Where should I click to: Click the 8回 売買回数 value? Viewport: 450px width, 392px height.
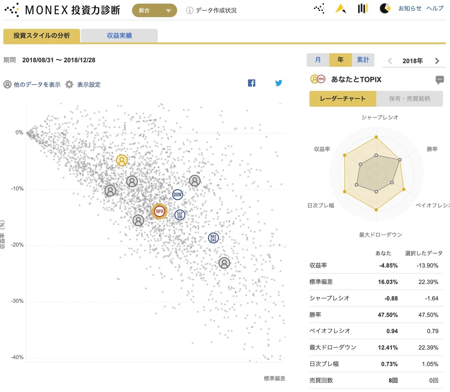click(393, 380)
